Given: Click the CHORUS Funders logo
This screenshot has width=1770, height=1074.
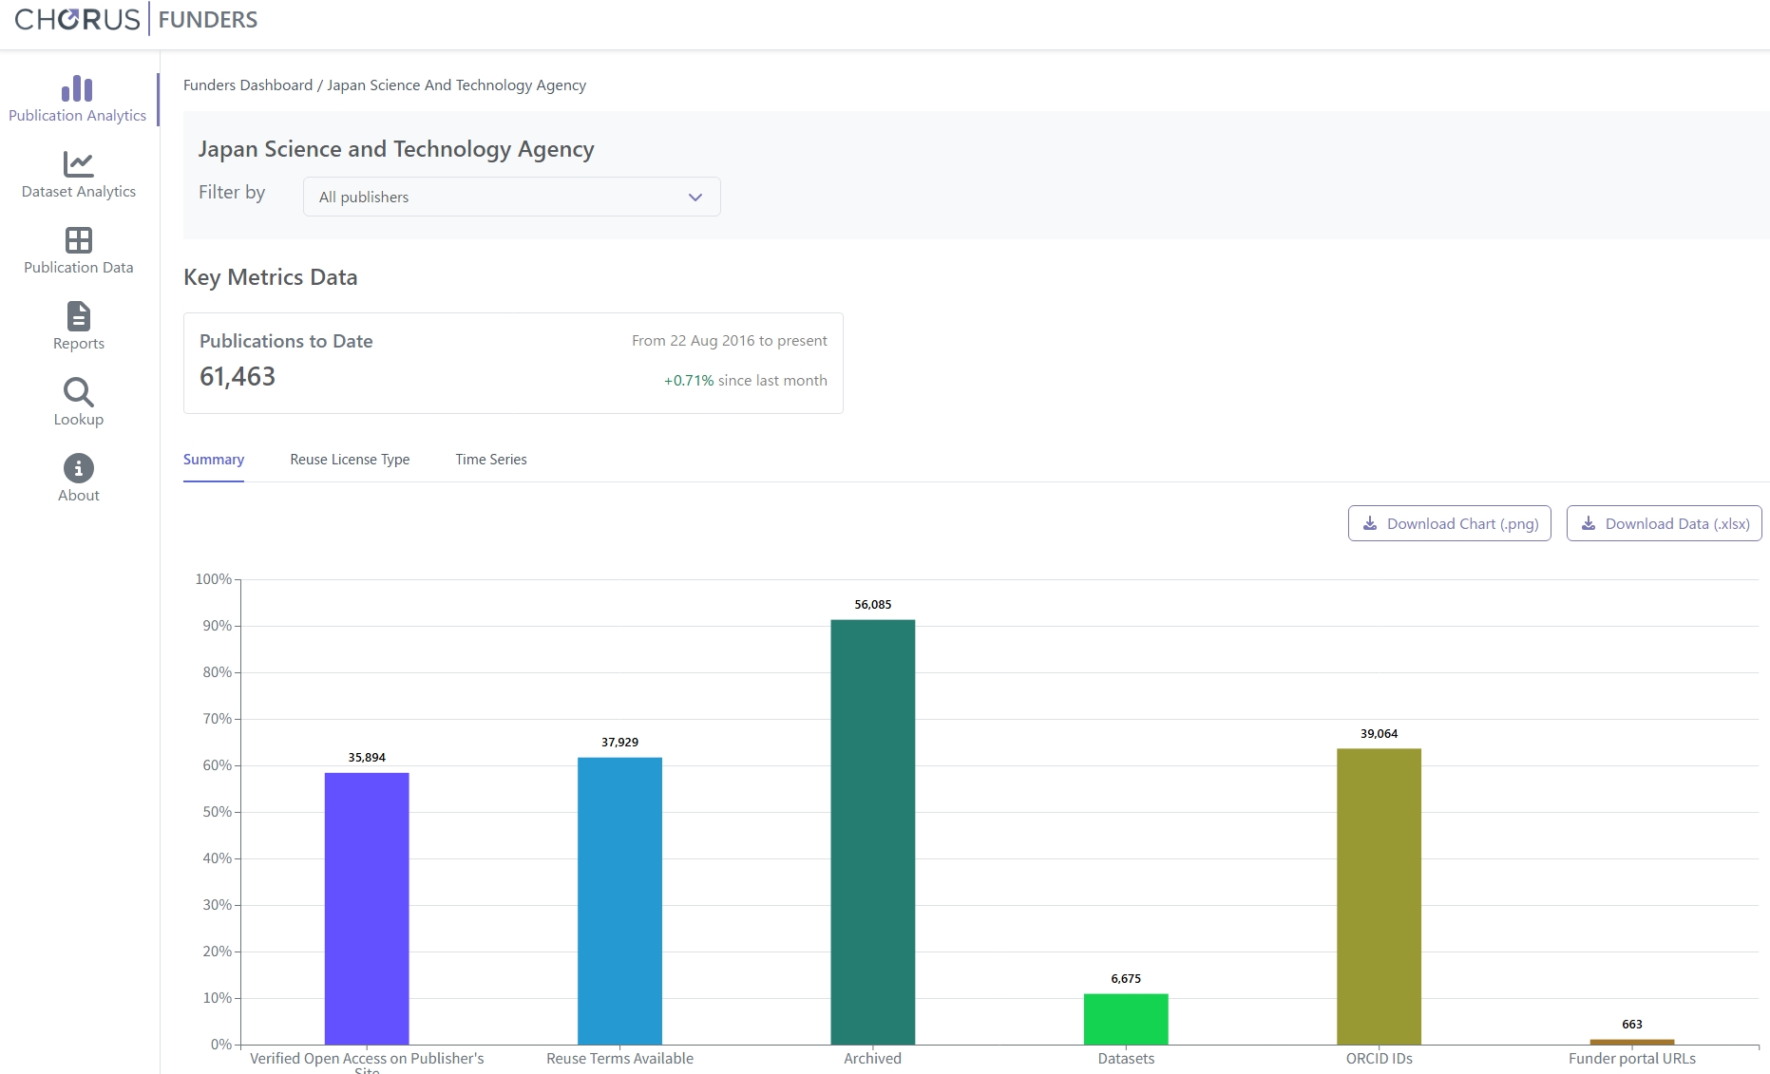Looking at the screenshot, I should (136, 19).
